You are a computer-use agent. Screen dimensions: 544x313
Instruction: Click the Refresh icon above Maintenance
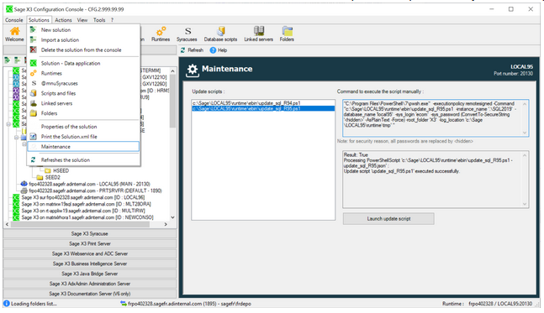(192, 50)
